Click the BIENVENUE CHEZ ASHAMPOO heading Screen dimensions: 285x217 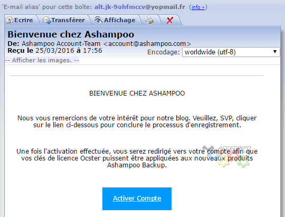137,93
